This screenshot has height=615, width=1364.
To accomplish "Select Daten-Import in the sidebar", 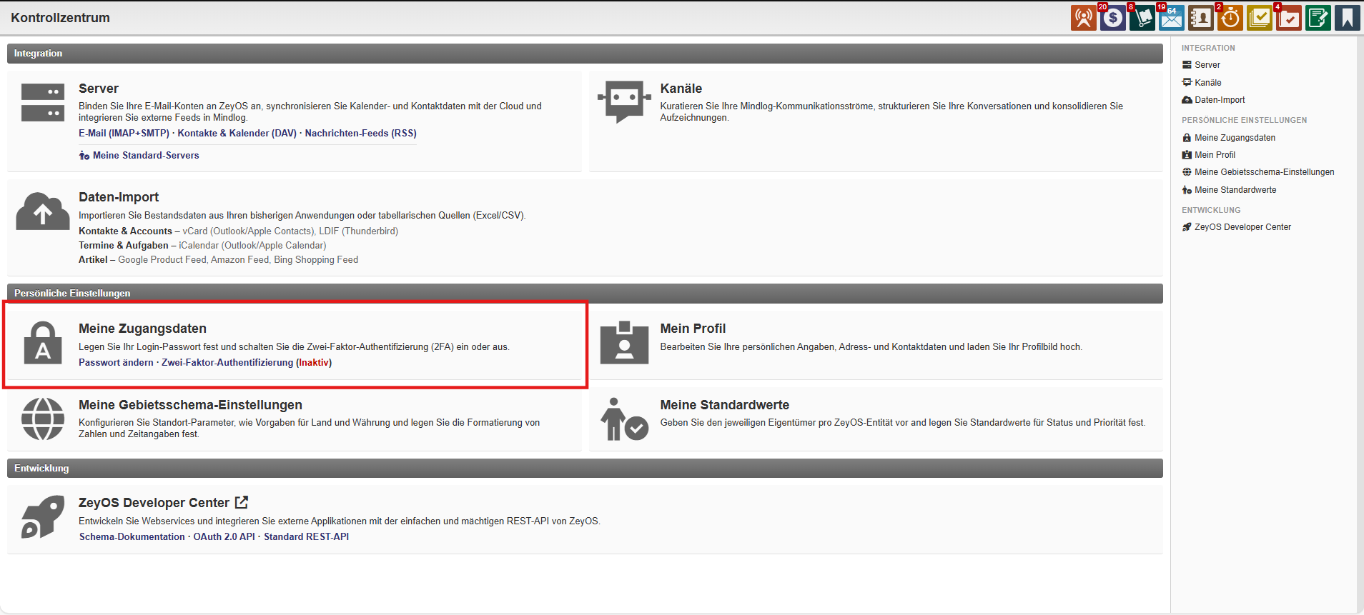I will click(1220, 100).
